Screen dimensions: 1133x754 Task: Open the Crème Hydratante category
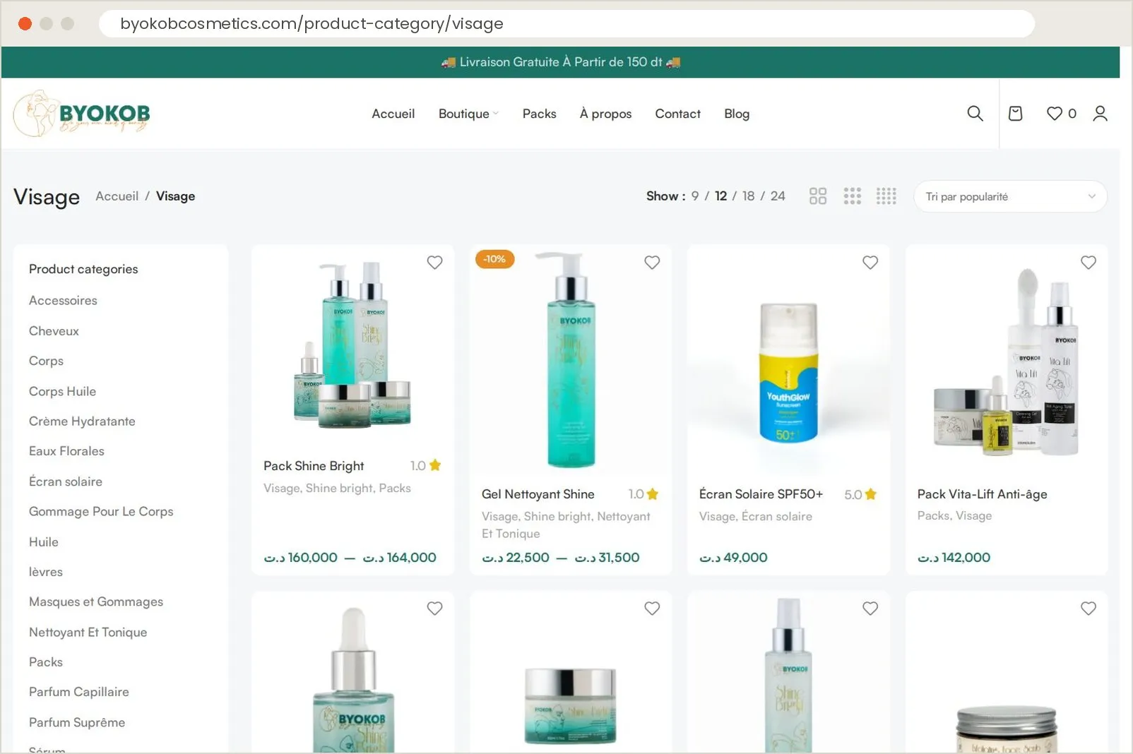pos(82,421)
